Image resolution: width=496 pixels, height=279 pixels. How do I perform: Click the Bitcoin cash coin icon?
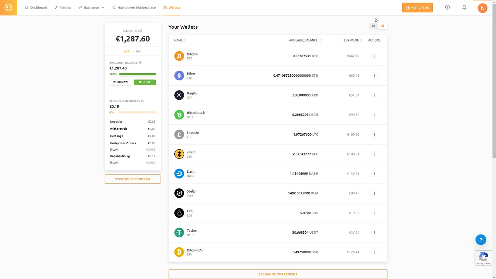[x=179, y=115]
